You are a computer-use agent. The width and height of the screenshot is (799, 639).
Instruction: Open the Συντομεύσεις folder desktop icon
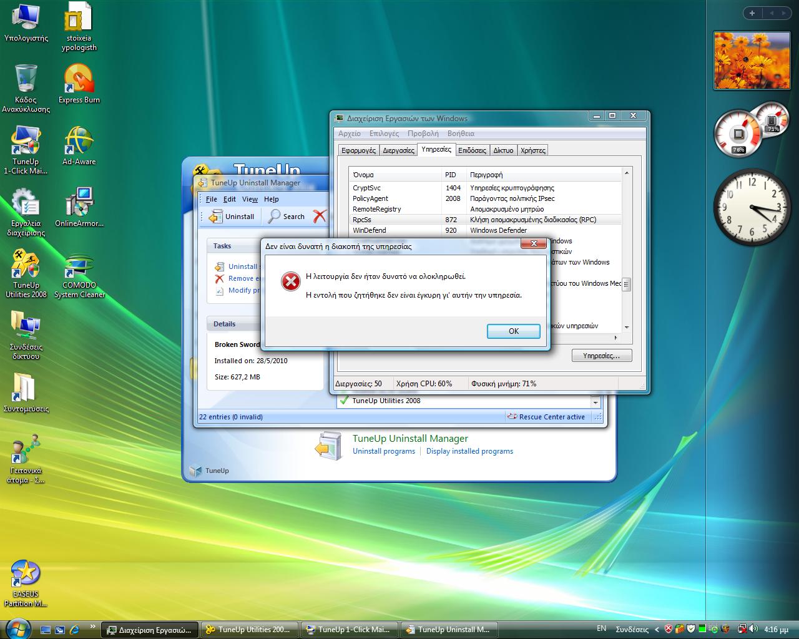tap(26, 393)
